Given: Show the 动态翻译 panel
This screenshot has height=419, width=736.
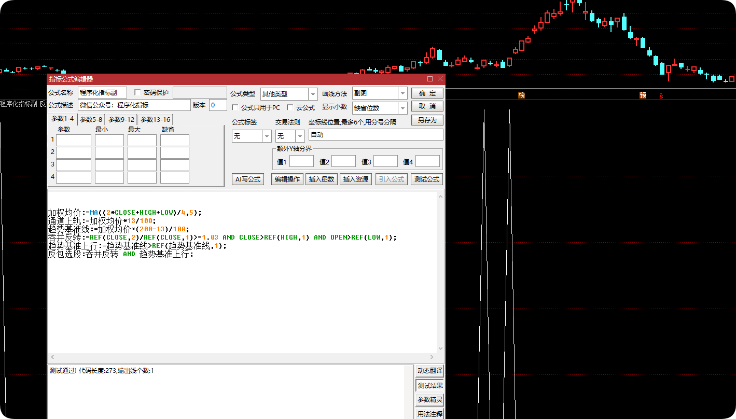Looking at the screenshot, I should pos(430,371).
